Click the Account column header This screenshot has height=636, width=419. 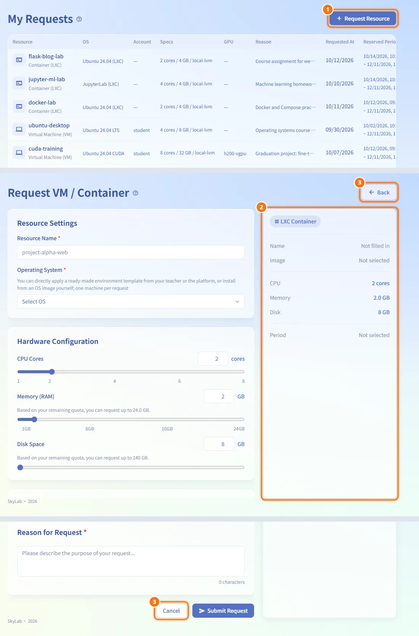(x=142, y=42)
